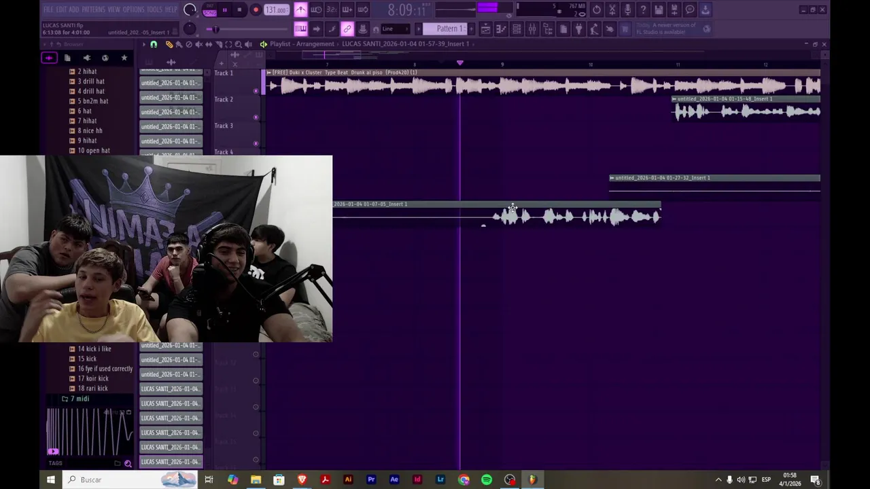Stop playback with the stop button
This screenshot has width=870, height=489.
pos(239,10)
